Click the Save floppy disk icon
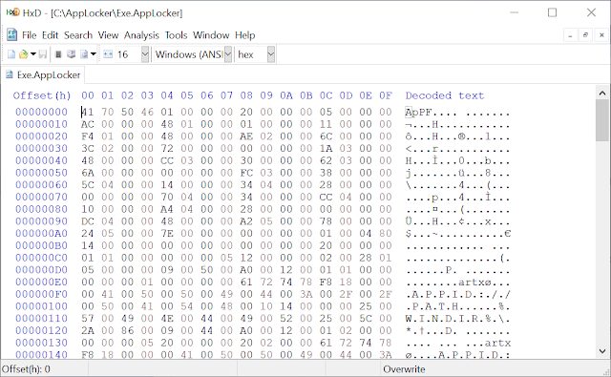Viewport: 611px width, 377px height. click(x=43, y=54)
